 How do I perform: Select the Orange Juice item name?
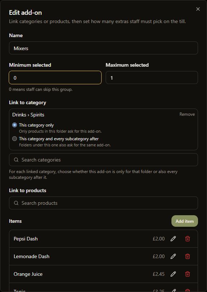click(28, 274)
